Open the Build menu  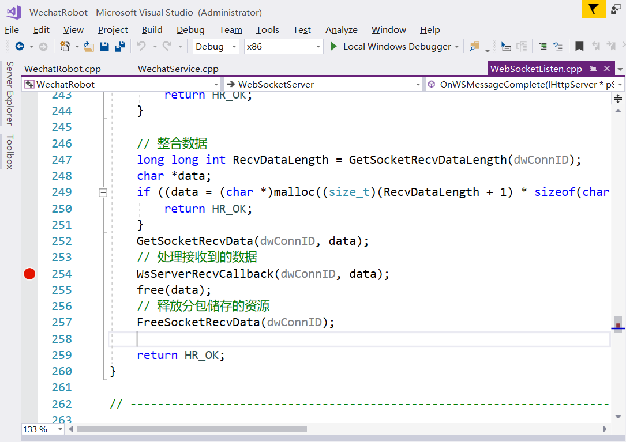click(152, 30)
